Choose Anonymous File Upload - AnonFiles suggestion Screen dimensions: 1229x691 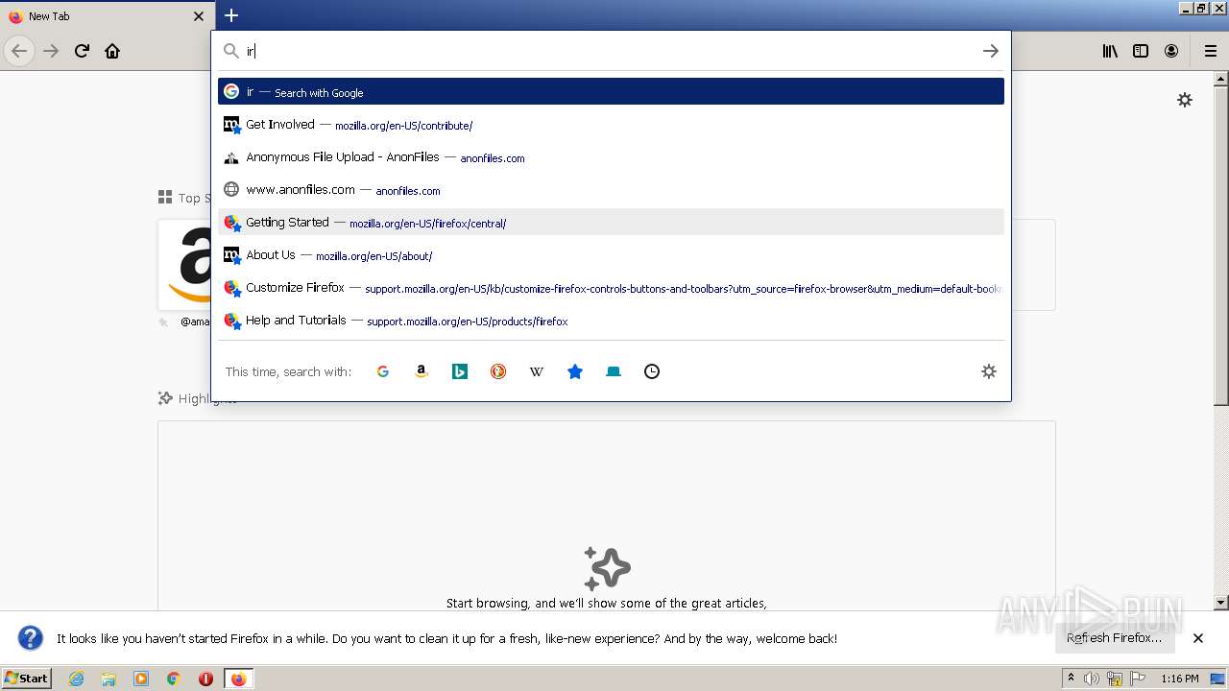point(611,157)
